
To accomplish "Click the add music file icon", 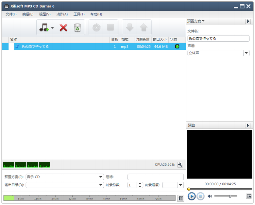I will (x=44, y=28).
